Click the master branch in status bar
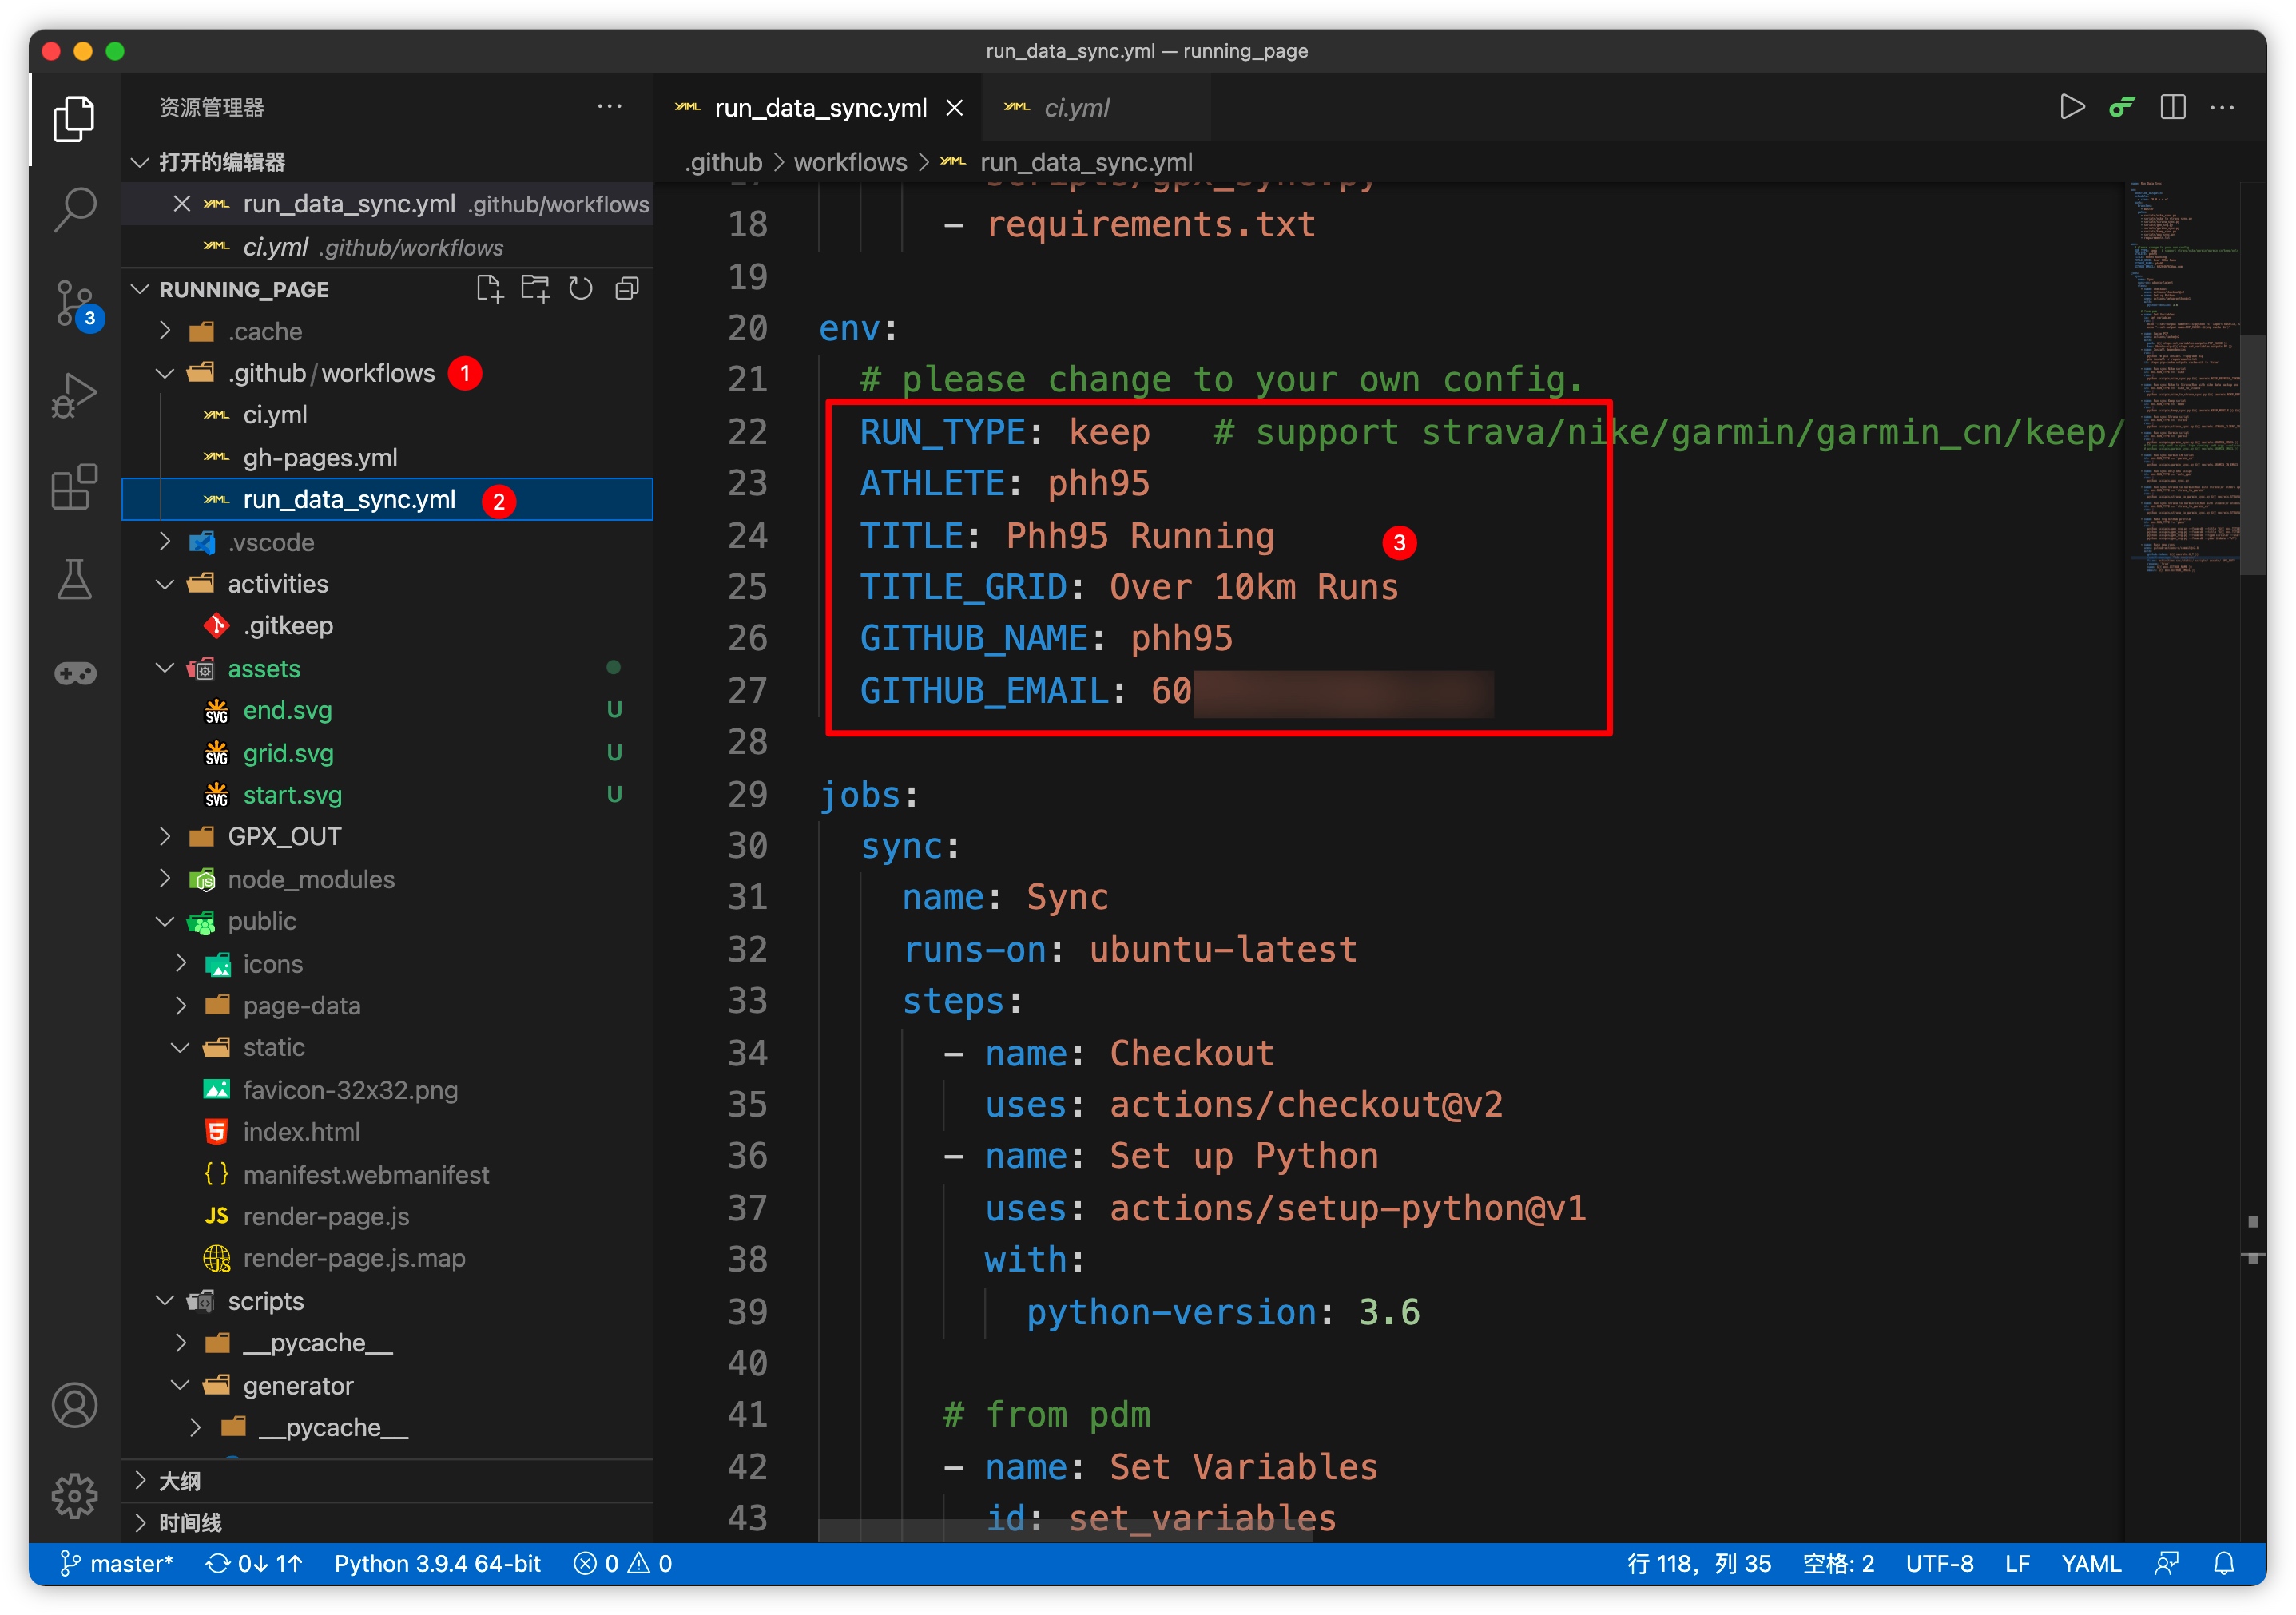The width and height of the screenshot is (2296, 1615). [117, 1563]
